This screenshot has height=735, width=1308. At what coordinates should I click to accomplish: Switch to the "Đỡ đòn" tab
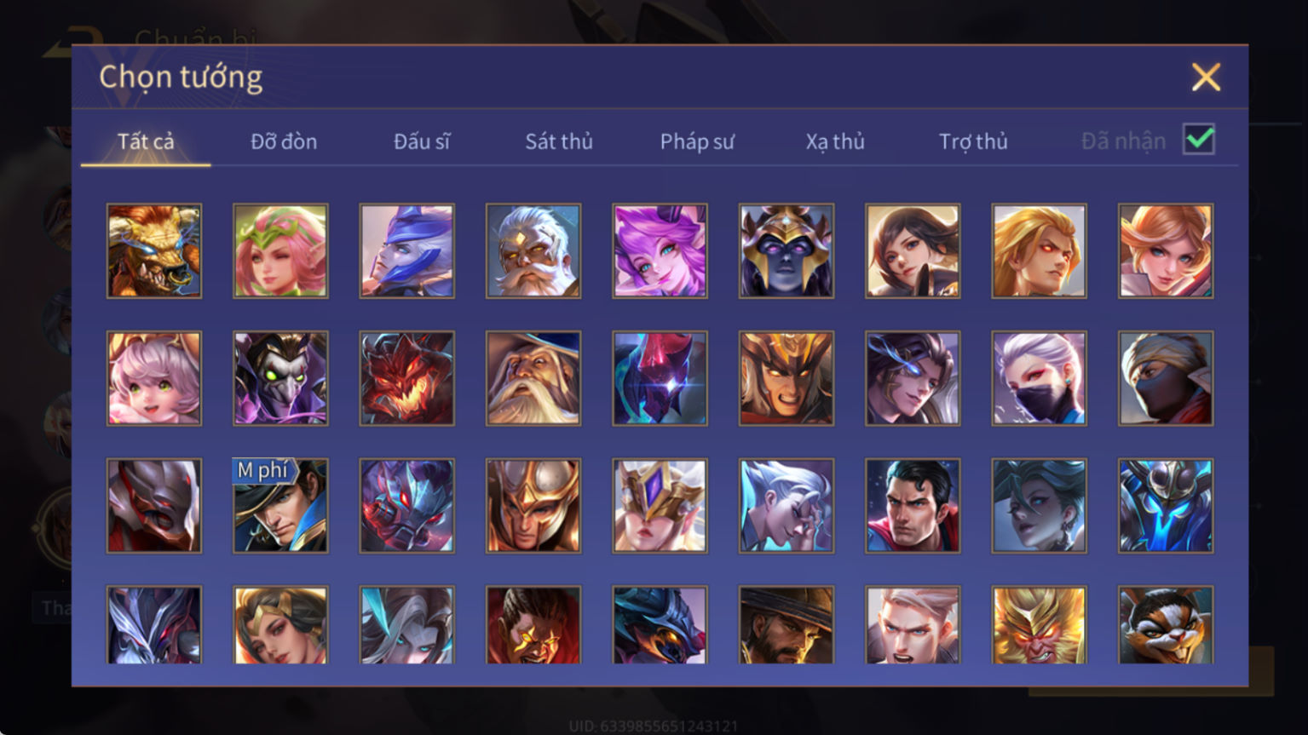[x=284, y=141]
